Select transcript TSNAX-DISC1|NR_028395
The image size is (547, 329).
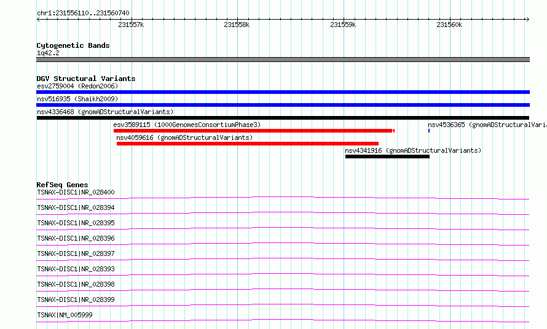(x=76, y=223)
